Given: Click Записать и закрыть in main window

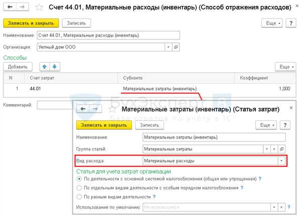Looking at the screenshot, I should pyautogui.click(x=31, y=23).
